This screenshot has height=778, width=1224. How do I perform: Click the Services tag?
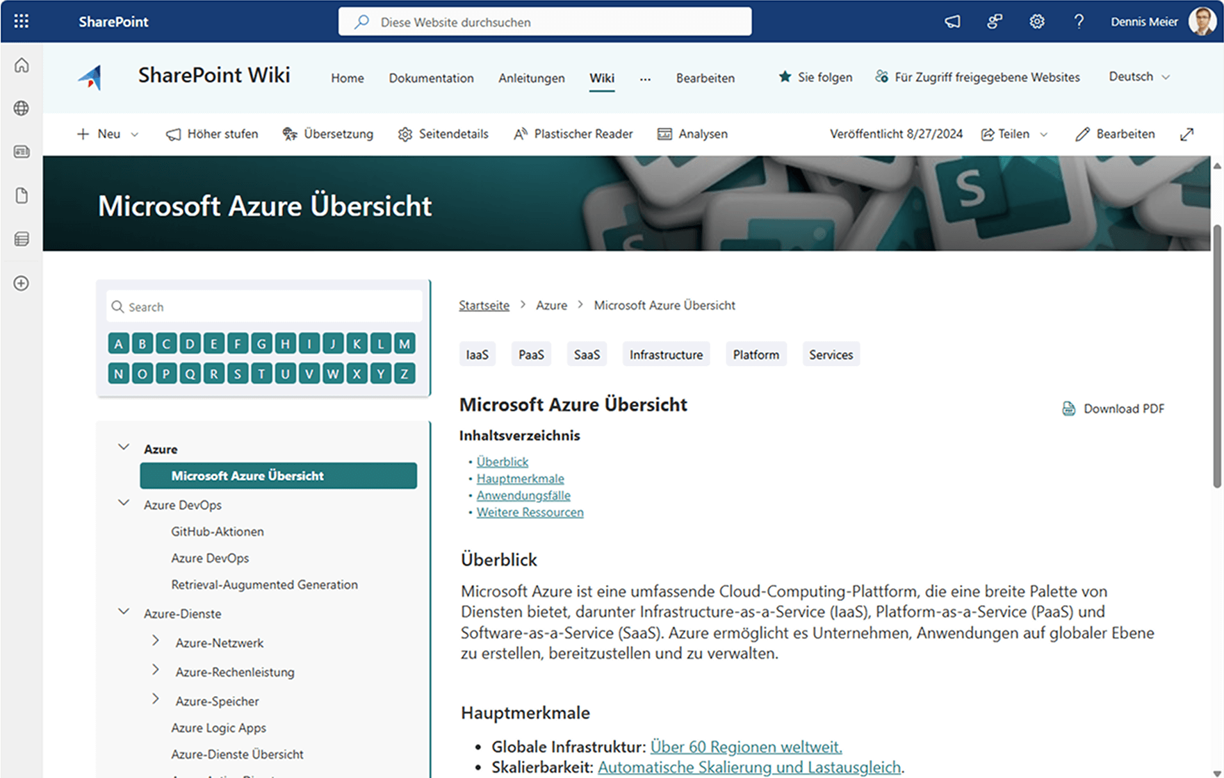point(831,354)
